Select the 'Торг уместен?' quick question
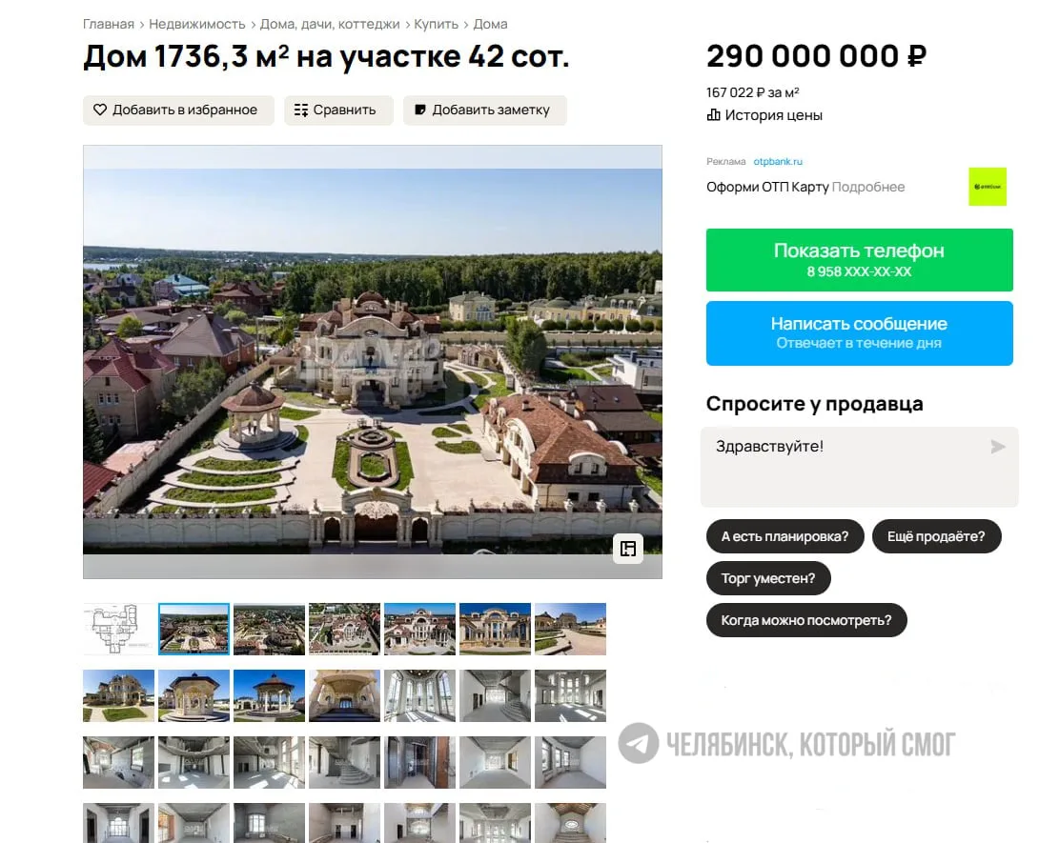1039x843 pixels. 768,578
